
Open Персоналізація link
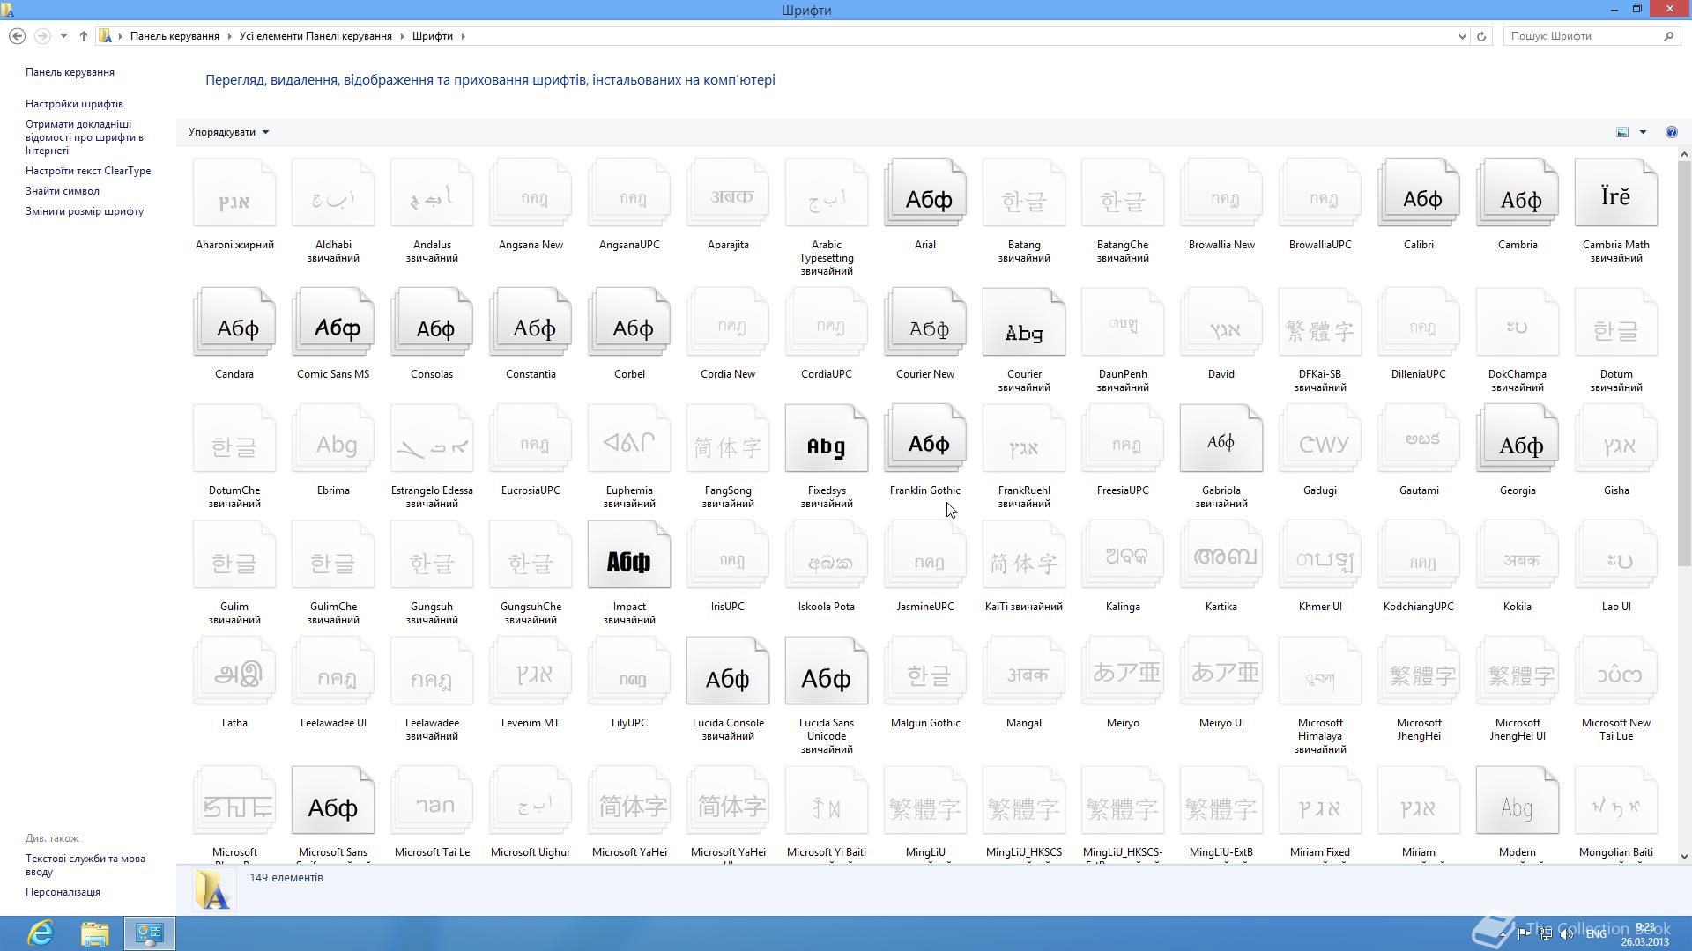tap(63, 892)
